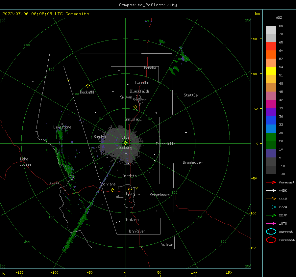Click the asterisk marker east of Innisfail

point(156,113)
